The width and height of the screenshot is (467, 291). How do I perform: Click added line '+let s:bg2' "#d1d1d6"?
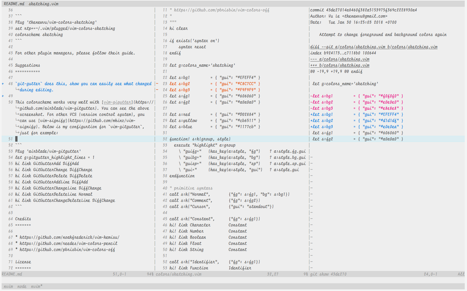point(357,121)
